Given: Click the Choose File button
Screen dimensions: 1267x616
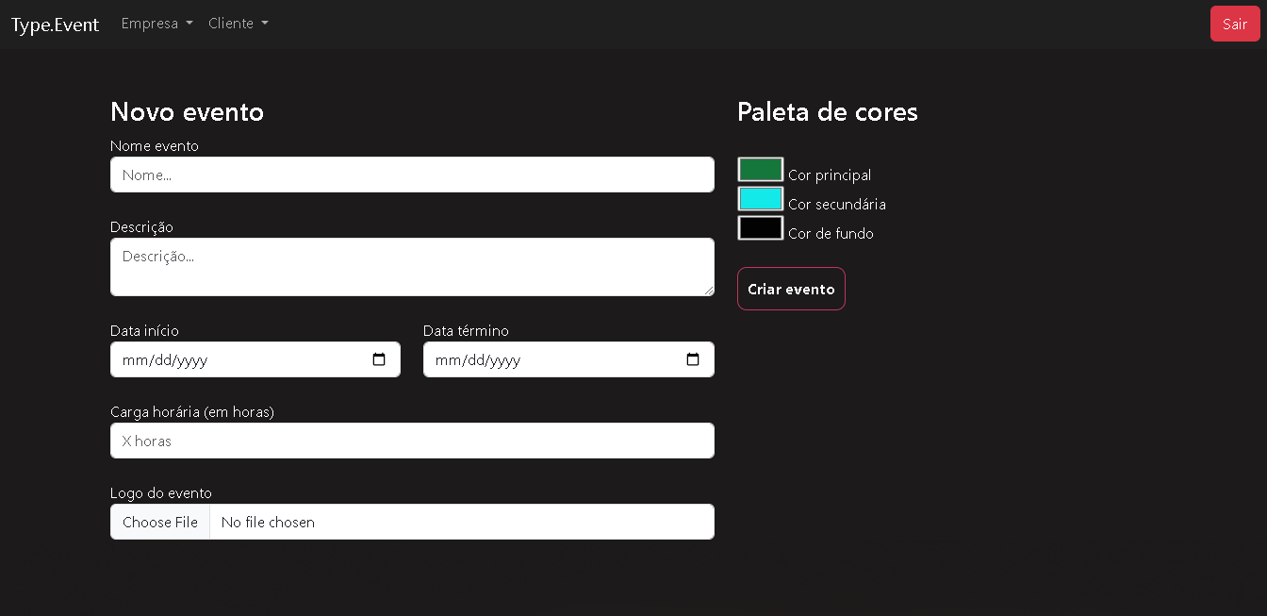Looking at the screenshot, I should coord(159,522).
